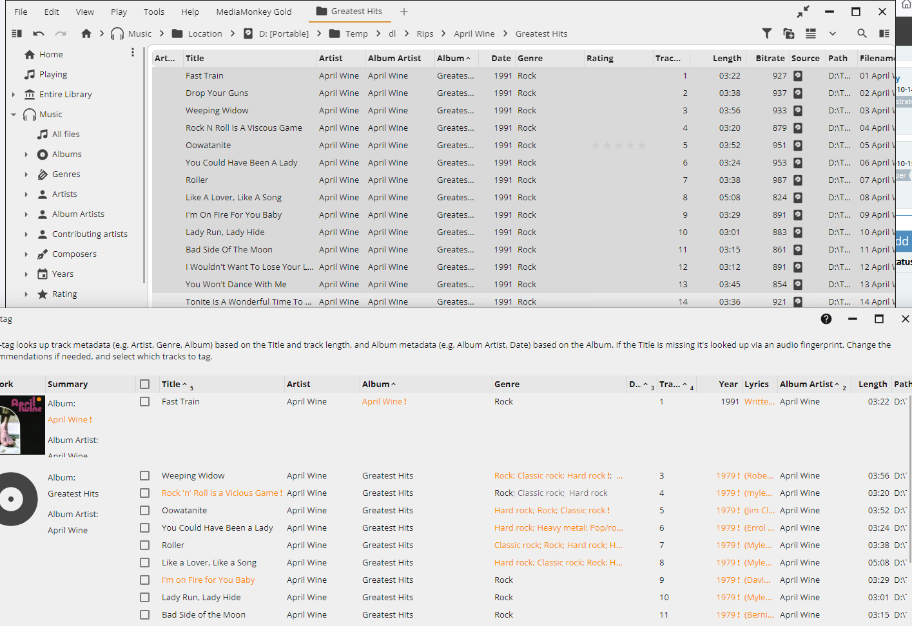Check the Fast Train track checkbox
The image size is (912, 626).
coord(145,402)
